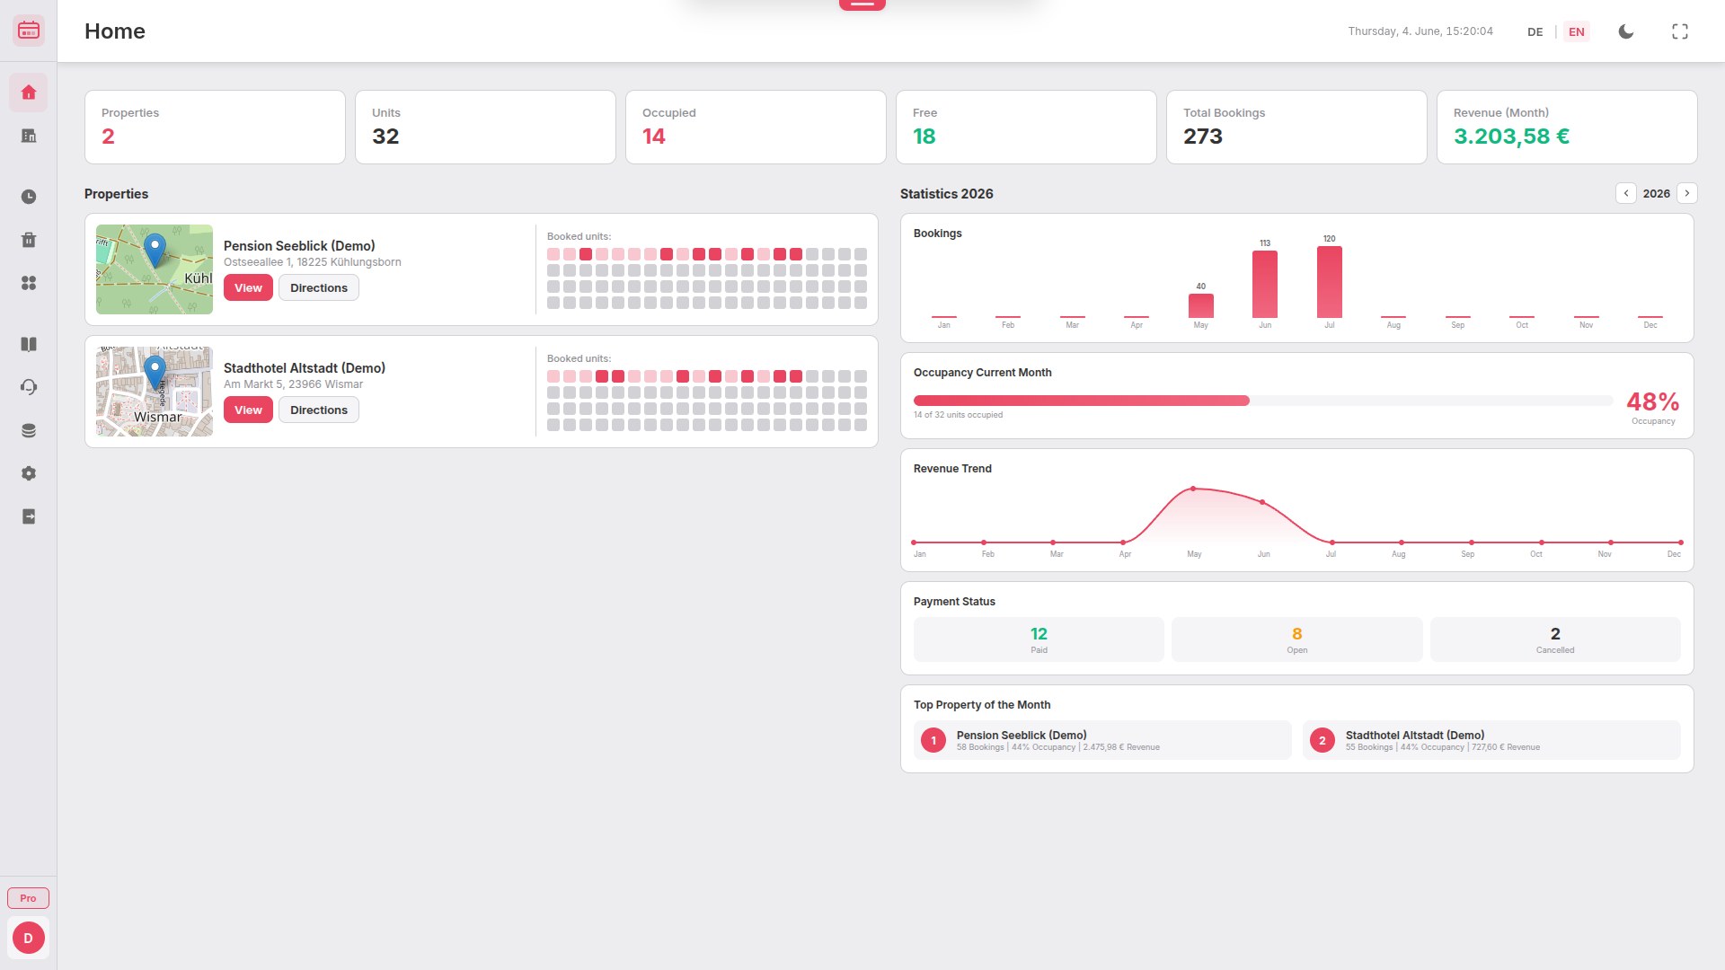Select the Open payment status tile
This screenshot has width=1725, height=970.
pyautogui.click(x=1297, y=639)
